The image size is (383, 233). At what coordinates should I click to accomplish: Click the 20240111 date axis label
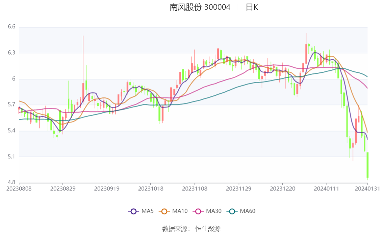[327, 189]
